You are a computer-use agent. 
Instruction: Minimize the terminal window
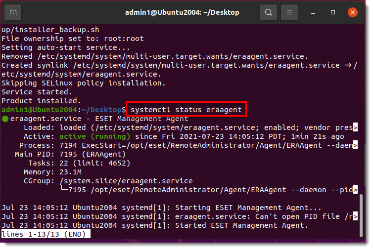point(313,12)
